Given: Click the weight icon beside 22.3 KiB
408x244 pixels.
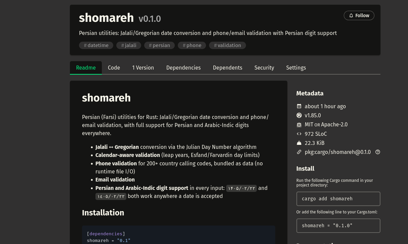Looking at the screenshot, I should (299, 143).
